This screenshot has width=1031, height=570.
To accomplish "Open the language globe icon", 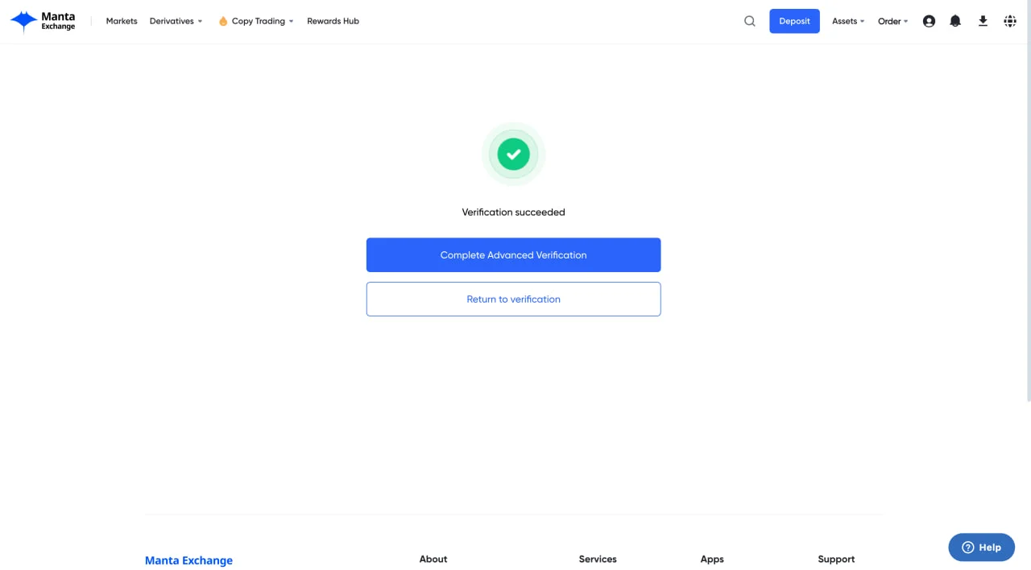I will click(1010, 21).
